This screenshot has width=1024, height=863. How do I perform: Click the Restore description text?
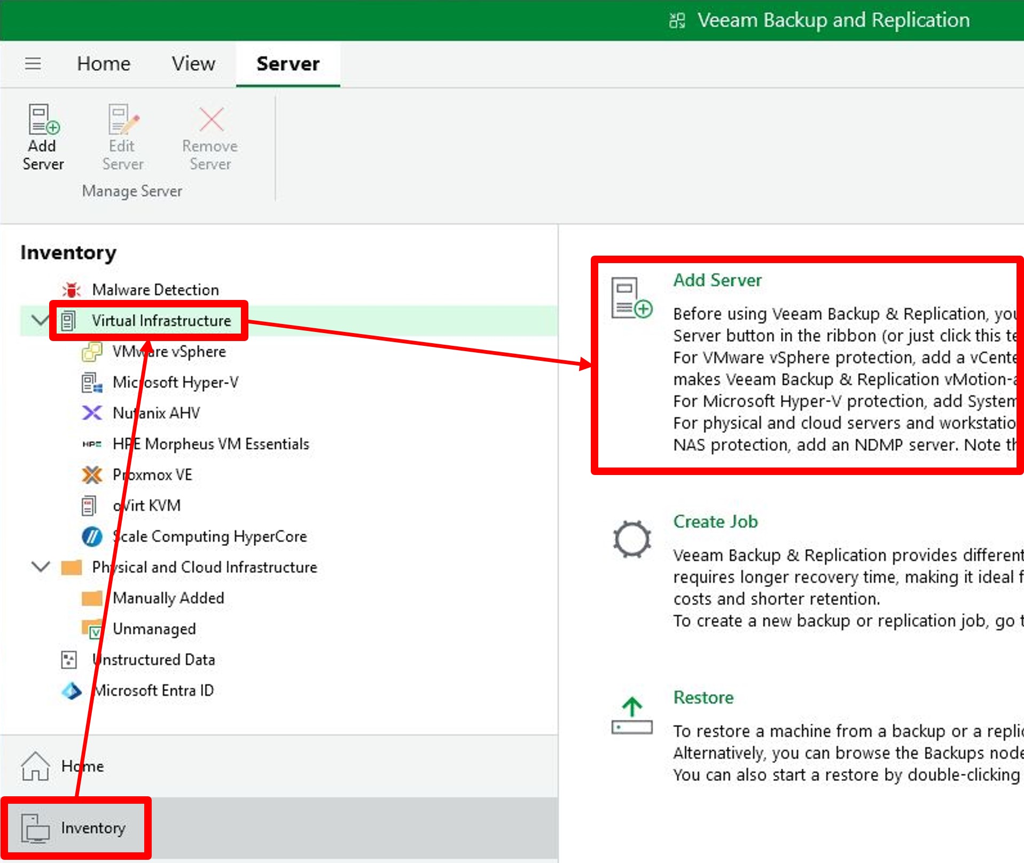point(848,753)
